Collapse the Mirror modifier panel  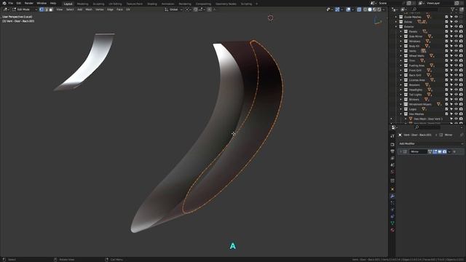tap(400, 151)
